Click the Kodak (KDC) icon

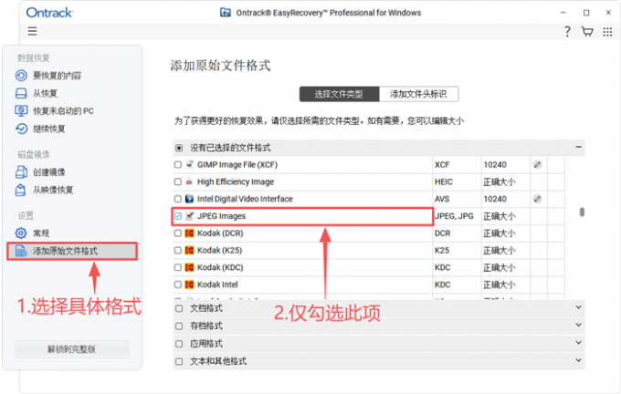pos(190,267)
